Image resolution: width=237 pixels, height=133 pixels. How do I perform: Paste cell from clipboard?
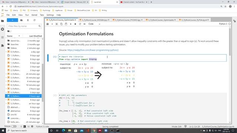click(x=66, y=24)
